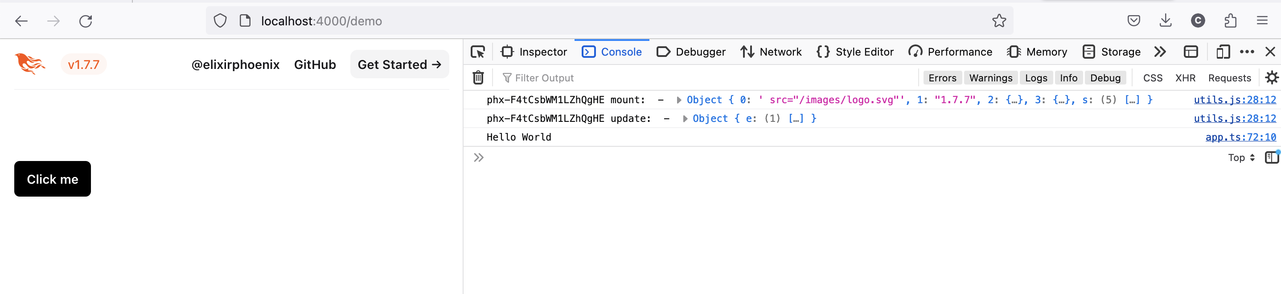Screen dimensions: 1281x294
Task: Open console settings gear
Action: click(x=1272, y=77)
